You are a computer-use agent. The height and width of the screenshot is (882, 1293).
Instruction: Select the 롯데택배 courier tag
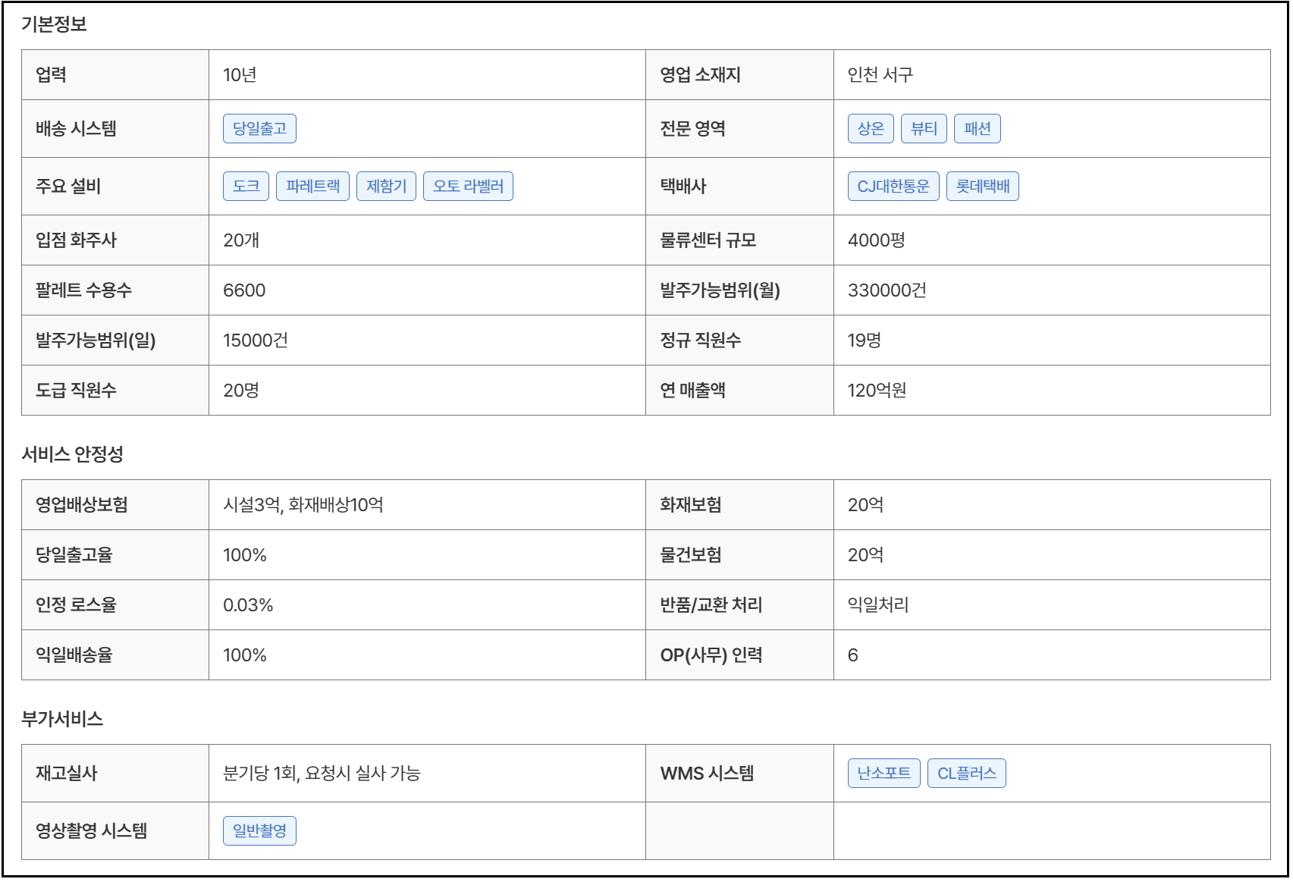coord(982,187)
